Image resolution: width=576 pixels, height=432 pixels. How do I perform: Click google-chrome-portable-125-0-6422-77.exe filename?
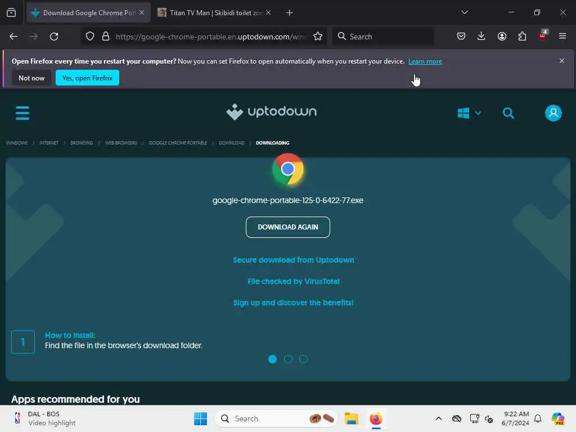pos(288,201)
